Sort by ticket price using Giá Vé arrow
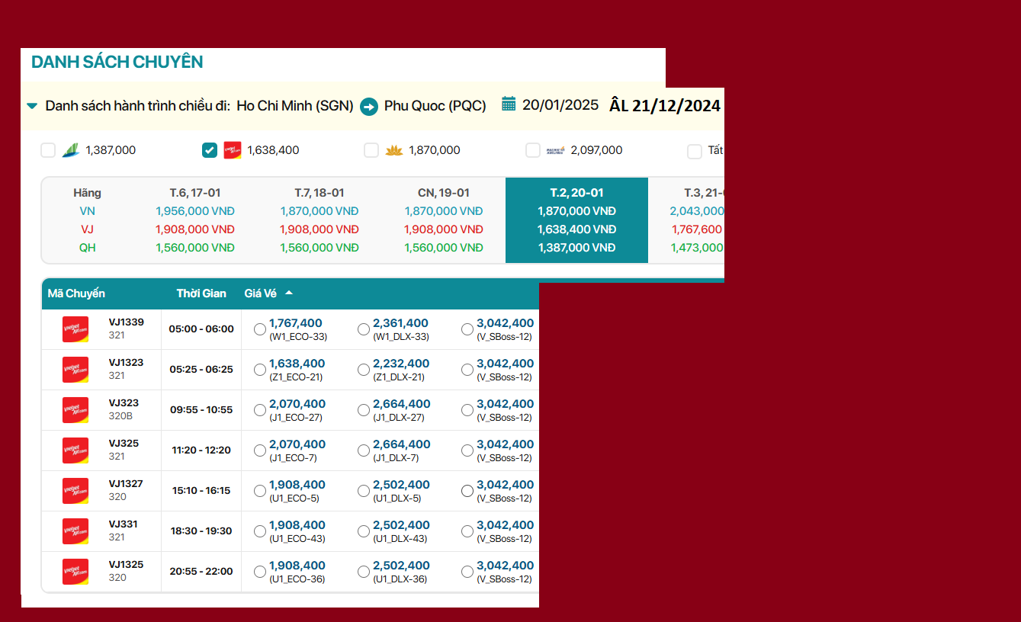The height and width of the screenshot is (622, 1021). pos(289,293)
